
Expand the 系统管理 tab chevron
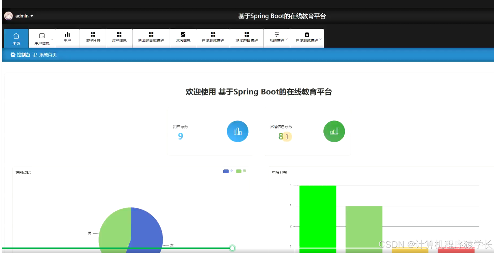tap(287, 39)
